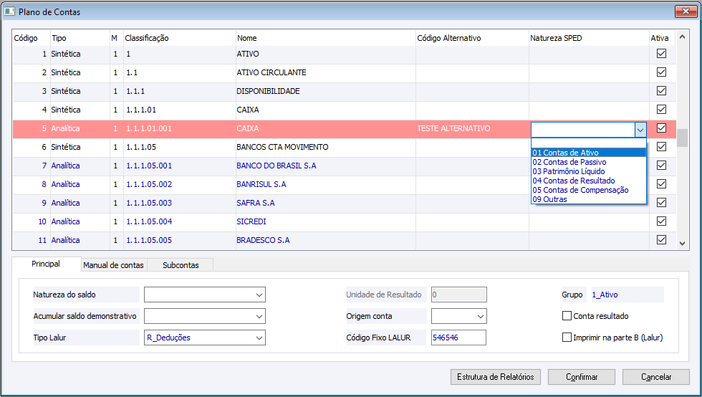Click the Cancelar button

click(656, 377)
